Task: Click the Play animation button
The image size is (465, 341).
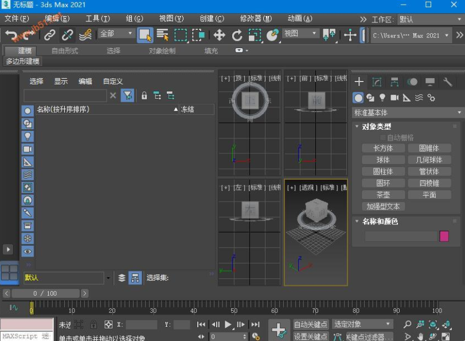Action: point(228,324)
